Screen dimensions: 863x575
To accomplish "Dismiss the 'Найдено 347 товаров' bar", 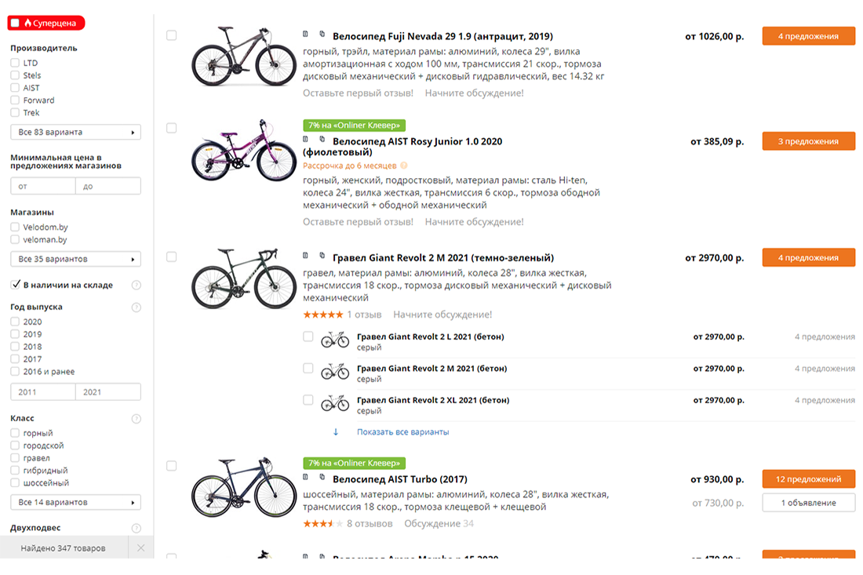I will [x=141, y=548].
